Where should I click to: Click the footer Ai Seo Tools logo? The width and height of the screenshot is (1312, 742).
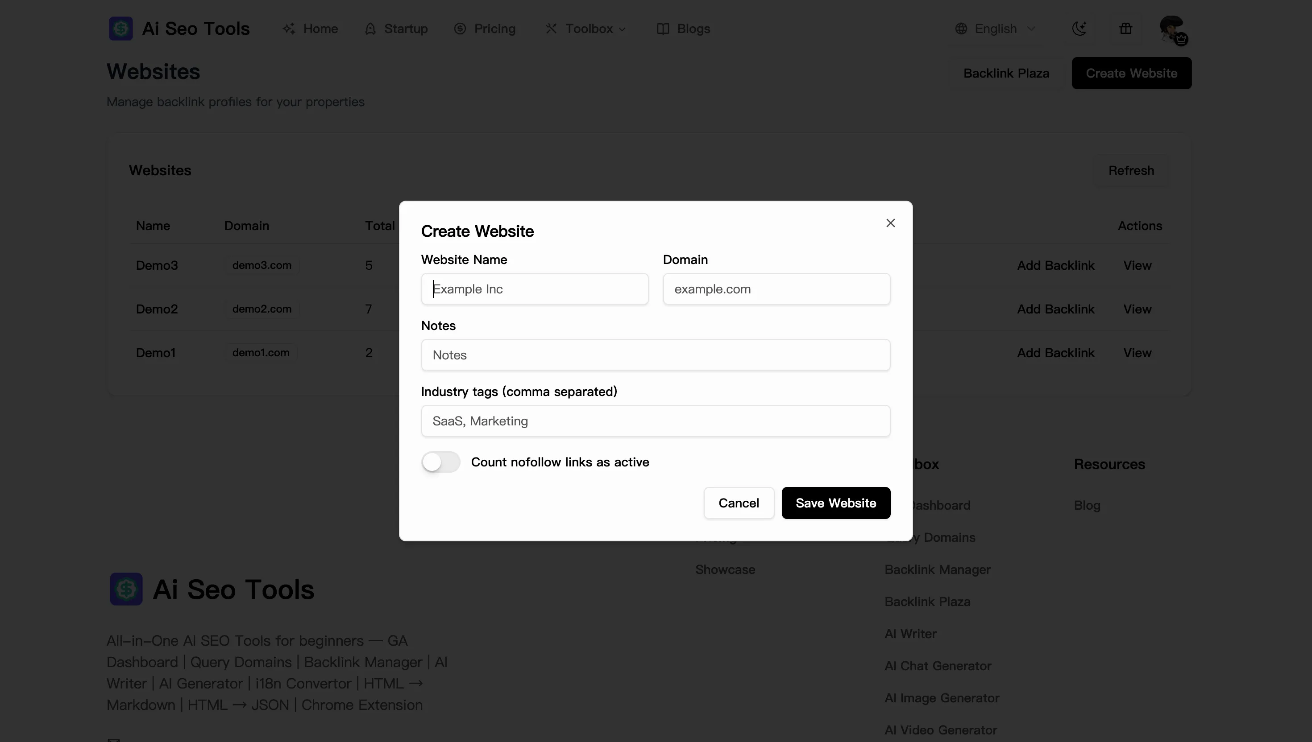[x=126, y=589]
